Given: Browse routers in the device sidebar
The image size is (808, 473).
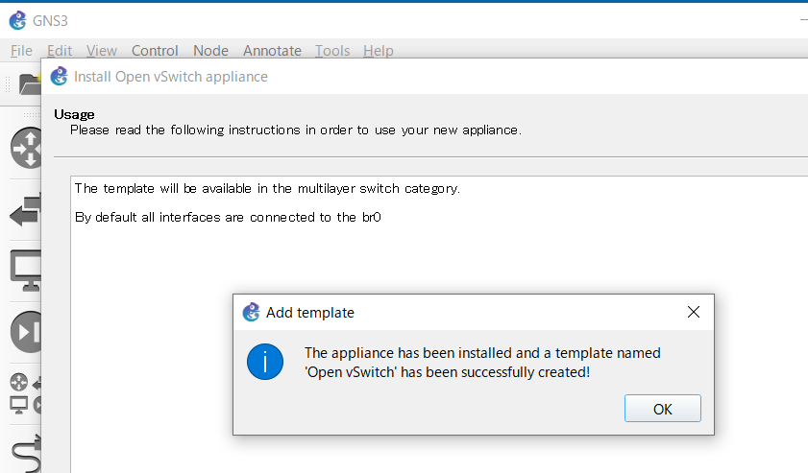Looking at the screenshot, I should [x=25, y=149].
